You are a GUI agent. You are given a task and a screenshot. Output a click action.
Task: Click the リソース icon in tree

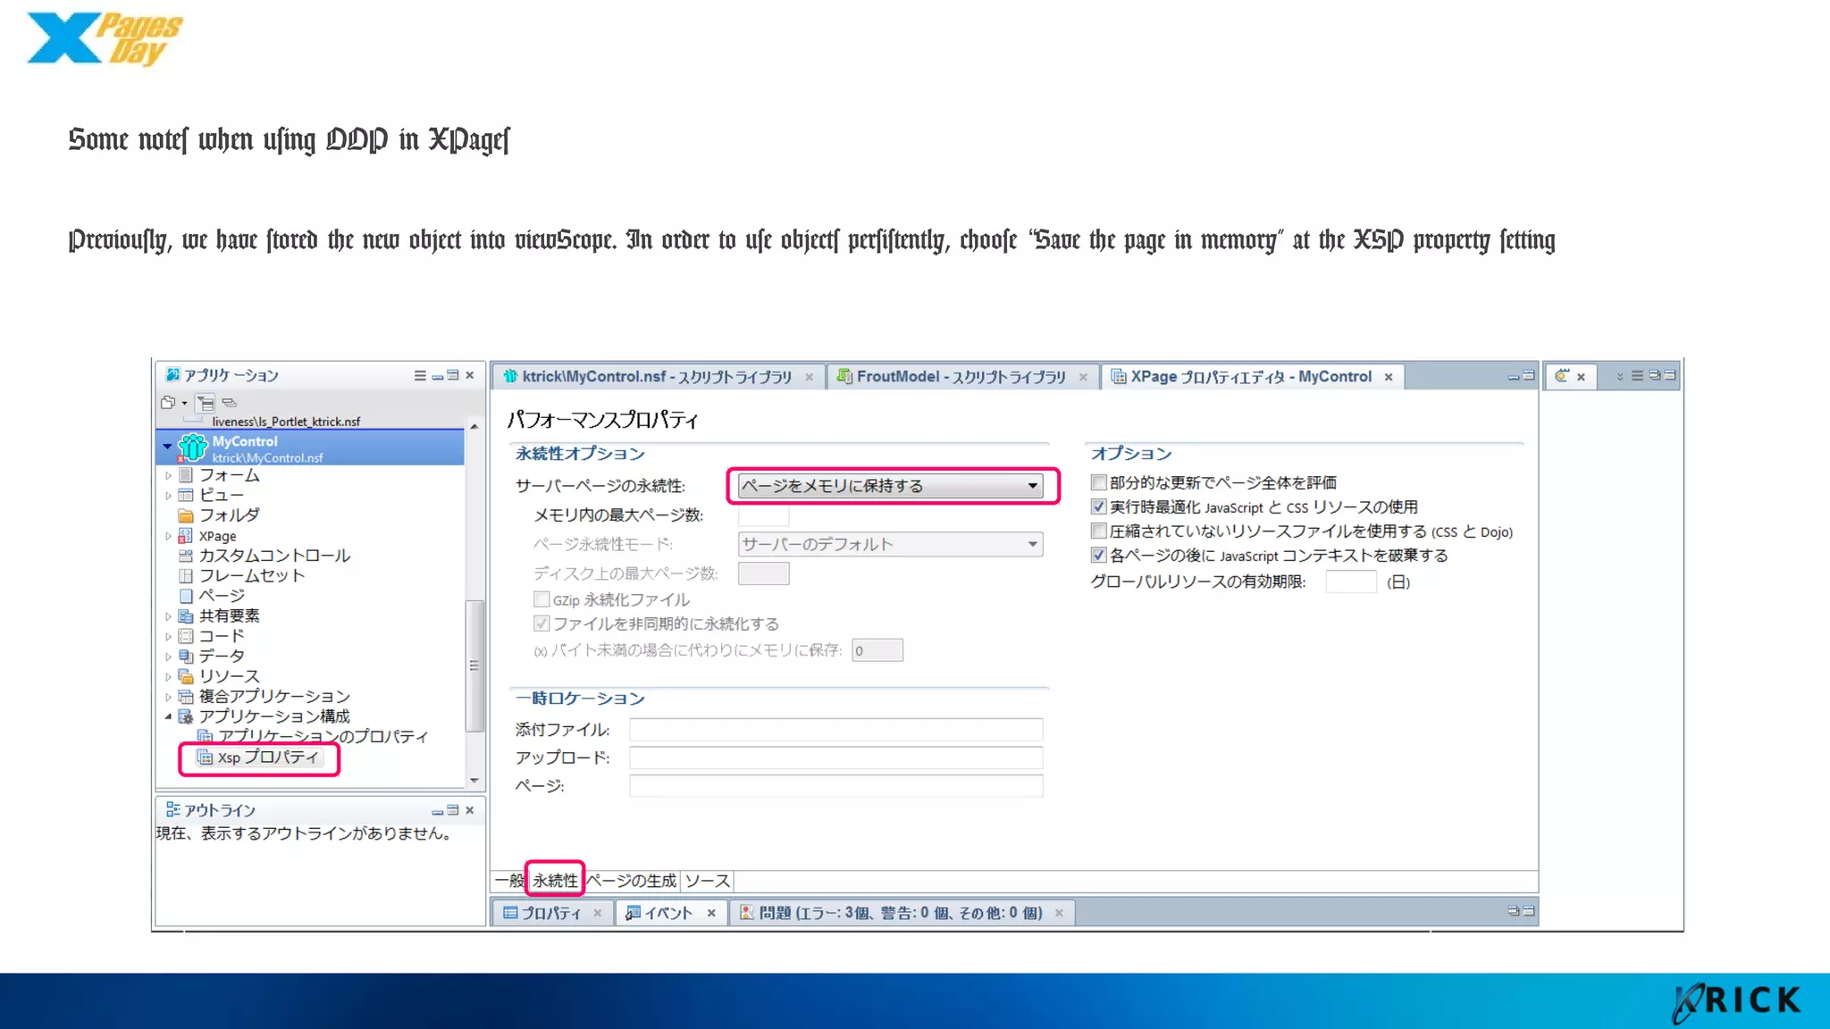click(x=186, y=676)
